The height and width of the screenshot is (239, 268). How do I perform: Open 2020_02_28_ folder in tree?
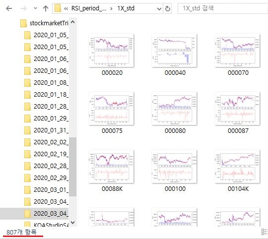click(51, 166)
